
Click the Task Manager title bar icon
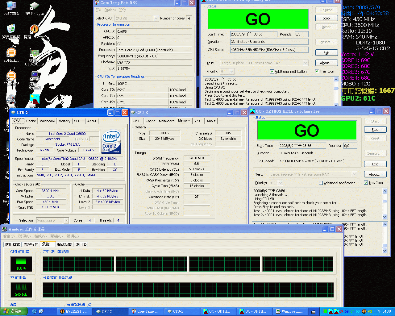pos(4,229)
